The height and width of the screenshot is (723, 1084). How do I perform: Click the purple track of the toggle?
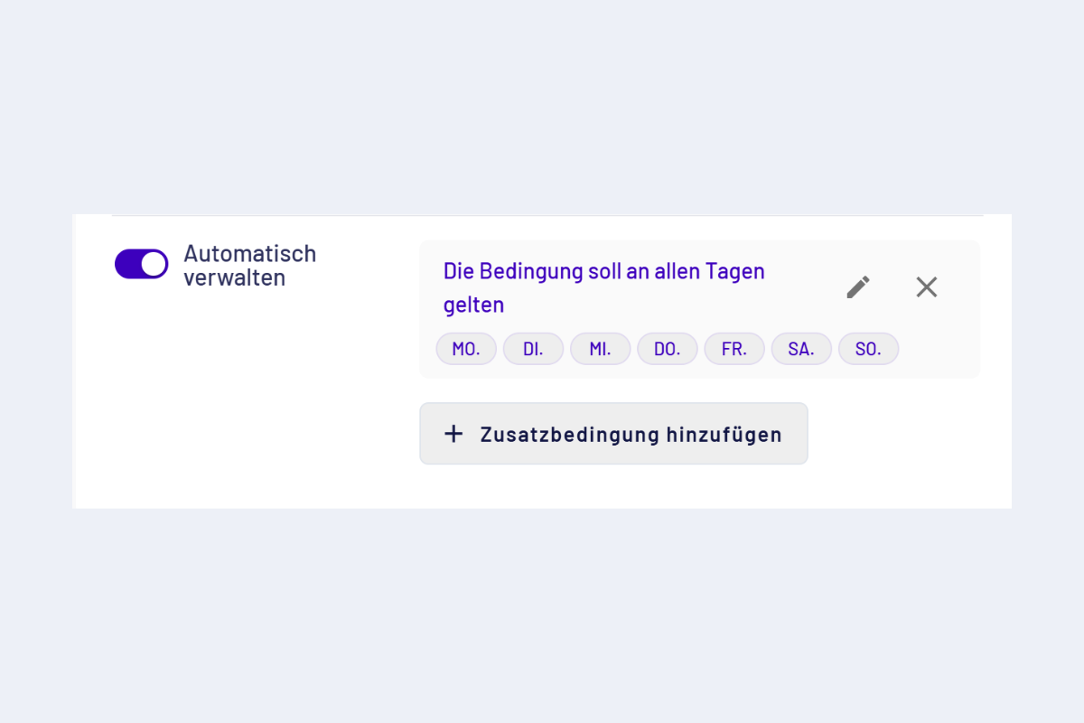pyautogui.click(x=127, y=264)
